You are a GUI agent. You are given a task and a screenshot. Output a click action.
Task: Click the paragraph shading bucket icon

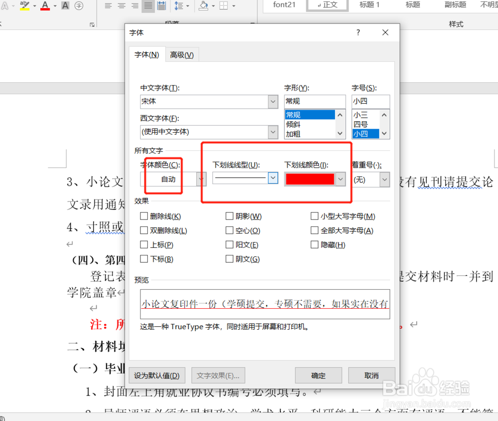[203, 5]
